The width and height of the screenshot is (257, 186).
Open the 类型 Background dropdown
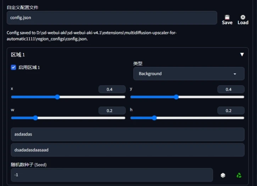click(x=189, y=74)
